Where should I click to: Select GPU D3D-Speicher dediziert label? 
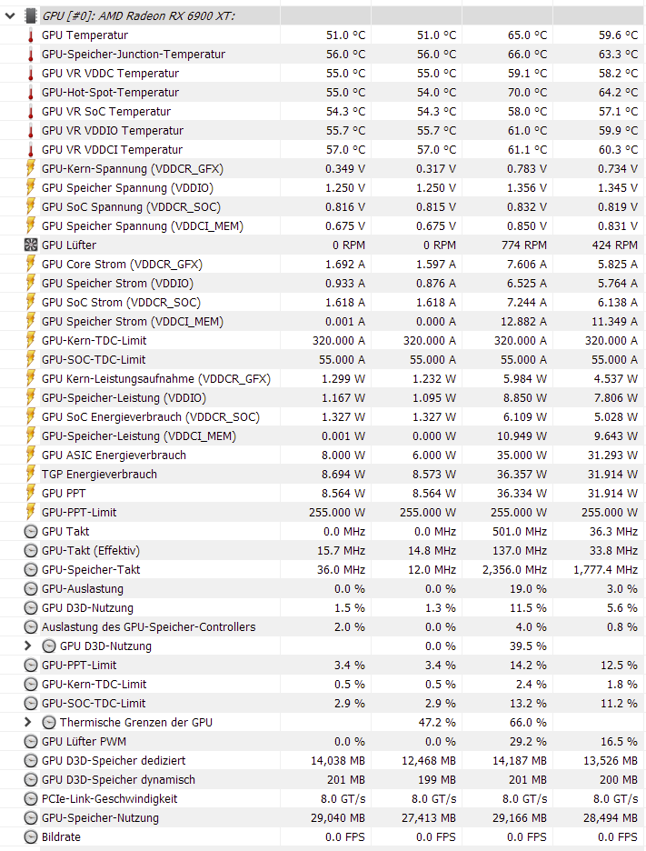114,760
